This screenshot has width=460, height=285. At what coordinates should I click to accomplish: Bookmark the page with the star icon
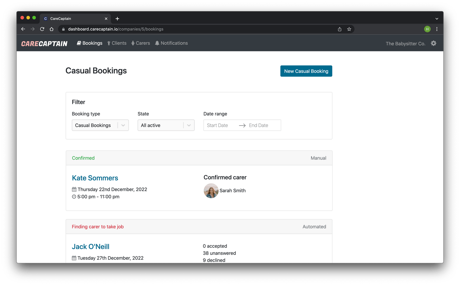click(x=349, y=29)
